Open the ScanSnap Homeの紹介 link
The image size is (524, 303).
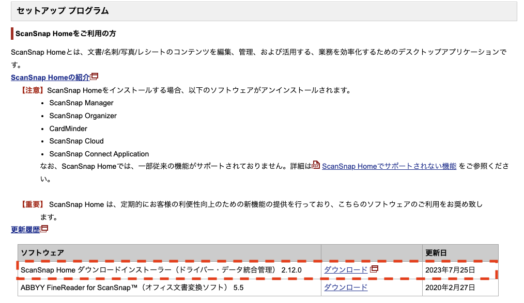point(50,77)
